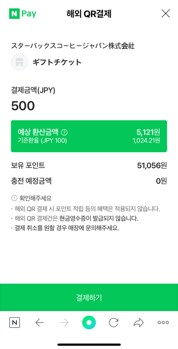178x349 pixels.
Task: Tap the 결제하기 payment button
Action: (x=89, y=297)
